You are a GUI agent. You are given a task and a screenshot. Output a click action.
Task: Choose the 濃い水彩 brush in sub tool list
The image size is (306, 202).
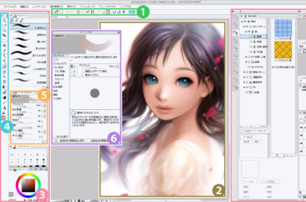tap(29, 40)
